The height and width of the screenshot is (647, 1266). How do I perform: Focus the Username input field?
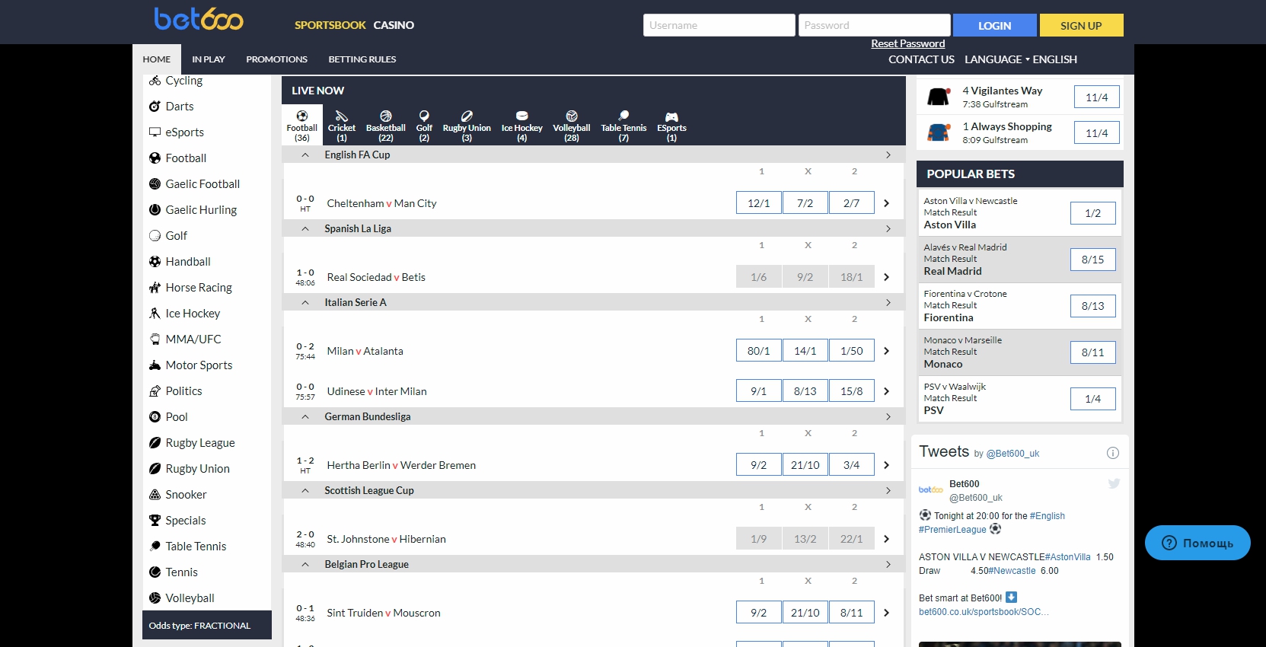tap(719, 25)
